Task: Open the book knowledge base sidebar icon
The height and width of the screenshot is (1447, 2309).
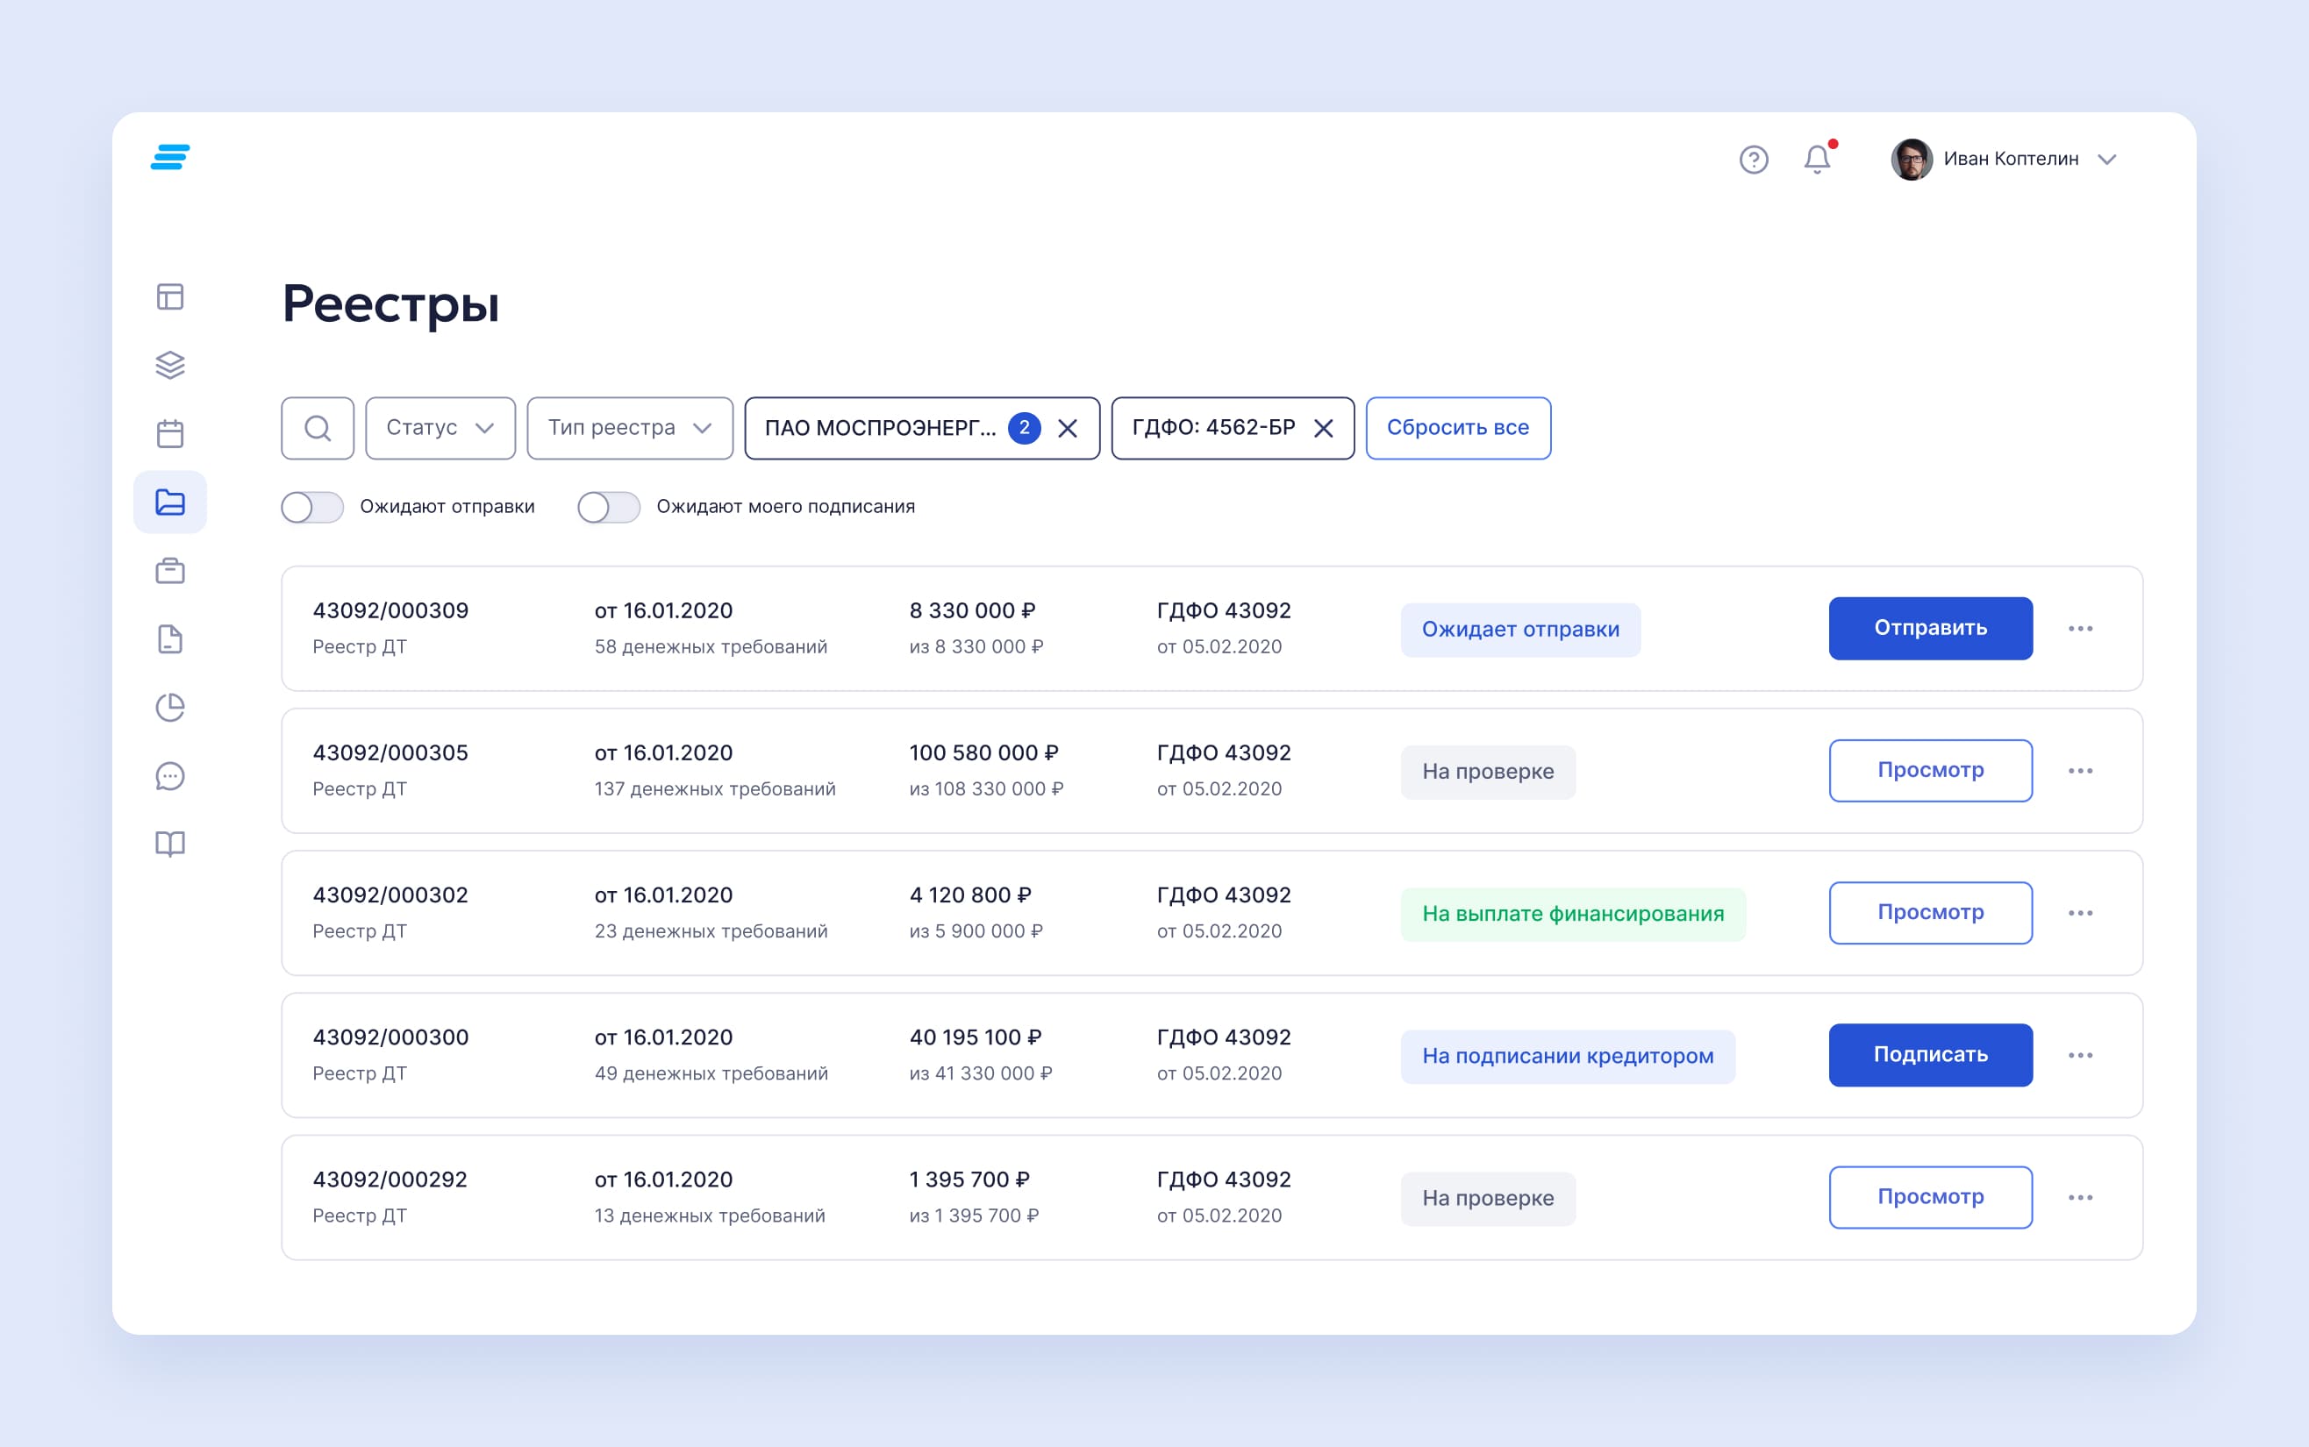Action: (170, 844)
